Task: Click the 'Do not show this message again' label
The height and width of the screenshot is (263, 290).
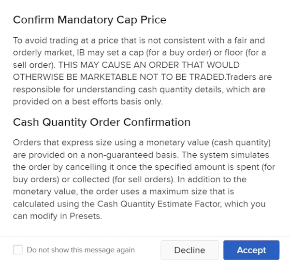Action: click(81, 250)
